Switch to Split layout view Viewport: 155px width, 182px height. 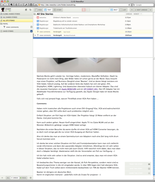(114, 10)
